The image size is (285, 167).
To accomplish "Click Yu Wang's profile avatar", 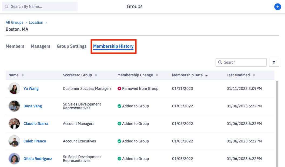I will (14, 88).
